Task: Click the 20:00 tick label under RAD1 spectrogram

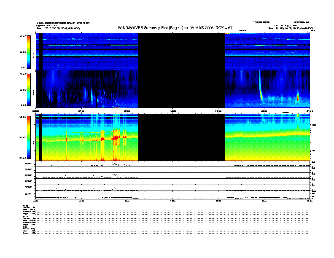Action: (x=264, y=111)
